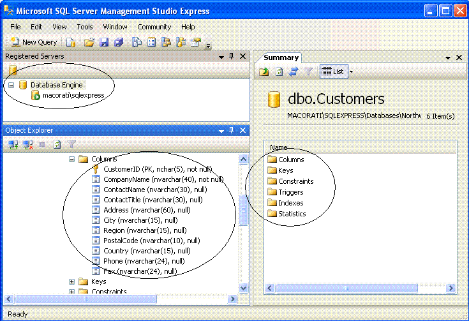Click the new file icon beside New Query

click(71, 42)
